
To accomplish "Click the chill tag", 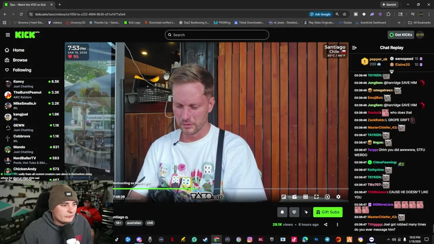I will coord(150,223).
